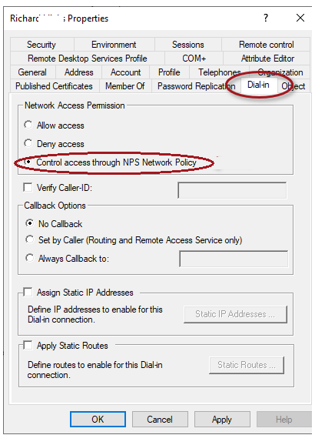325x445 pixels.
Task: Choose Control access through NPS Network Policy
Action: [x=28, y=162]
